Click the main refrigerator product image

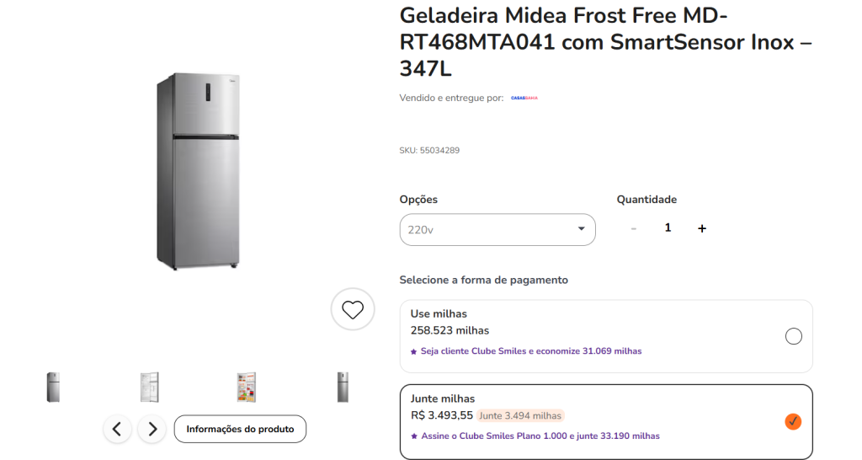tap(200, 171)
